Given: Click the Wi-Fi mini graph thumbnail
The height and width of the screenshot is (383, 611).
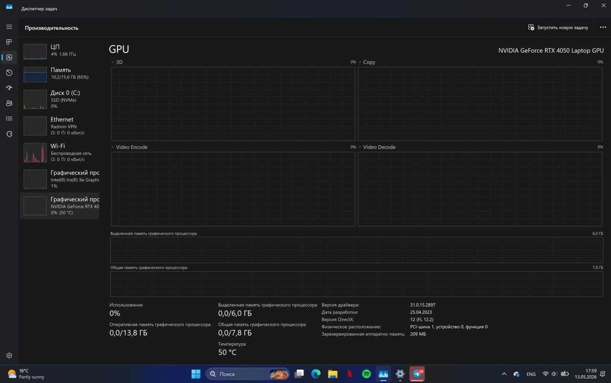Looking at the screenshot, I should click(35, 152).
